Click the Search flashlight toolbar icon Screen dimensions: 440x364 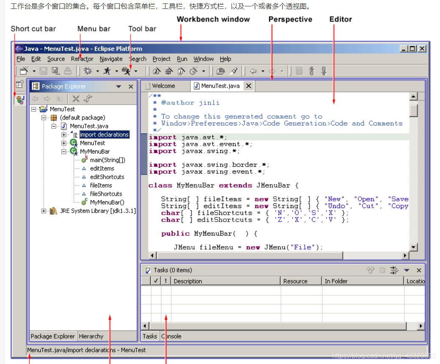(x=234, y=71)
